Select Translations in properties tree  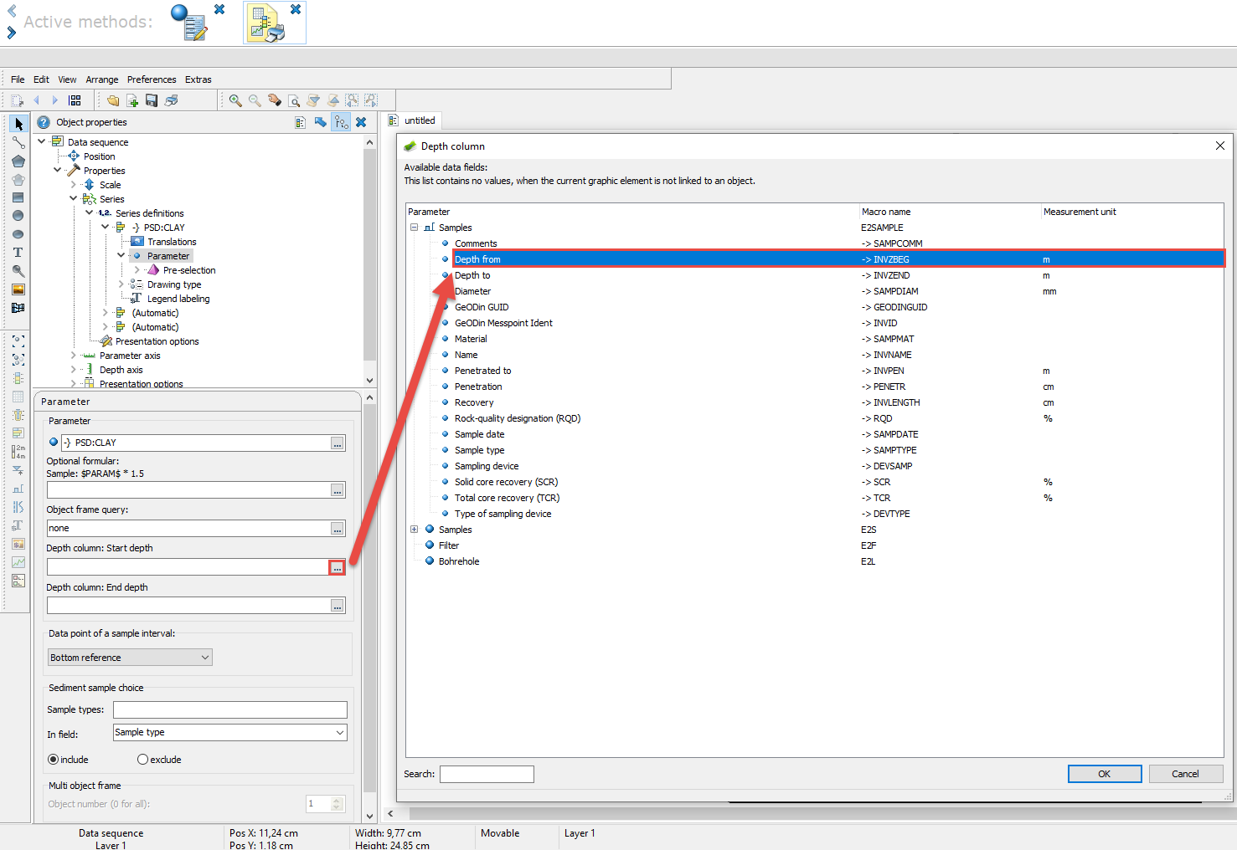point(172,242)
